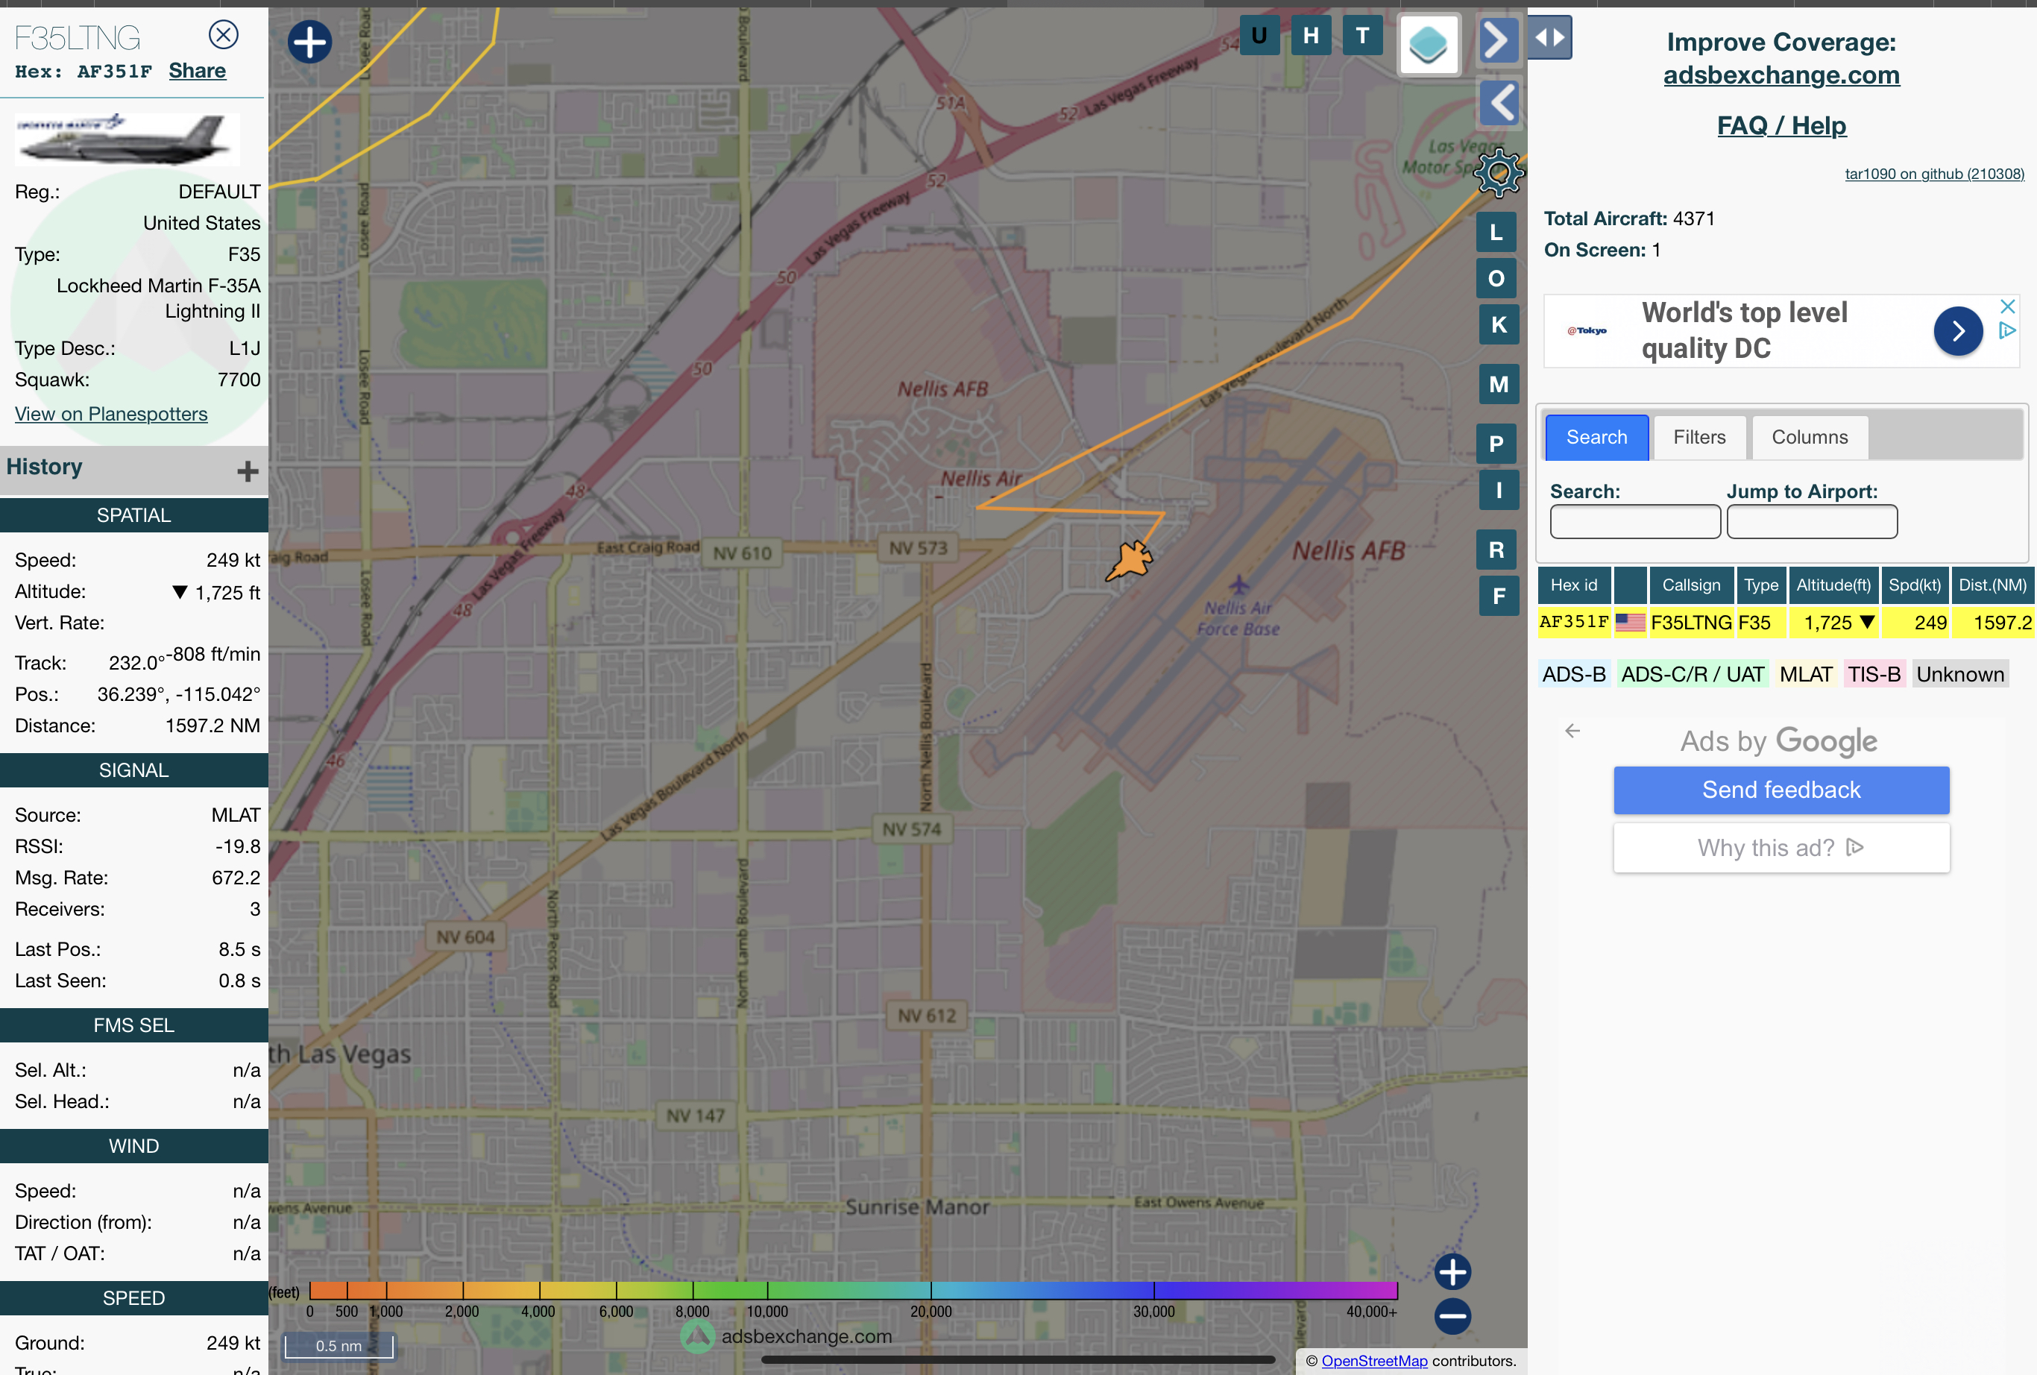Sort table by Hex id column

1573,585
